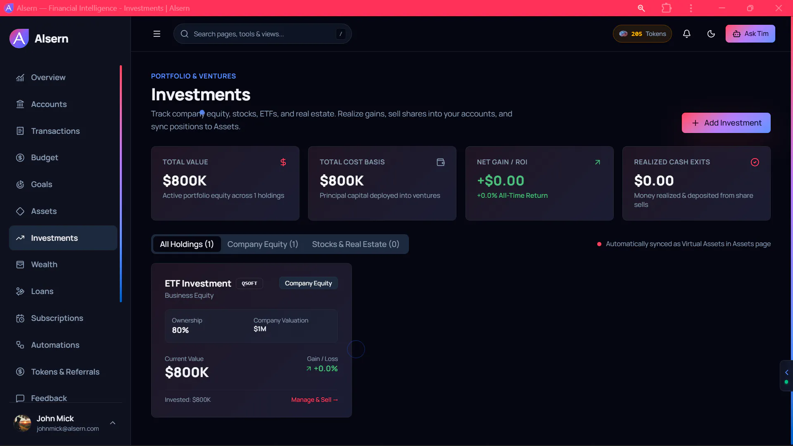
Task: Select All Holdings (1) tab
Action: pyautogui.click(x=187, y=244)
